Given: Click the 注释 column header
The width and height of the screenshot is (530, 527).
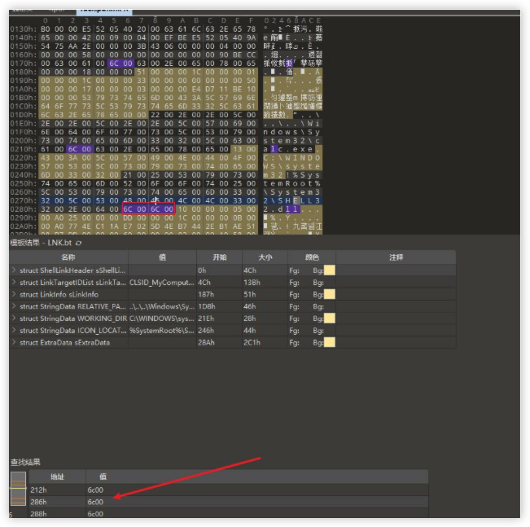Looking at the screenshot, I should 396,257.
